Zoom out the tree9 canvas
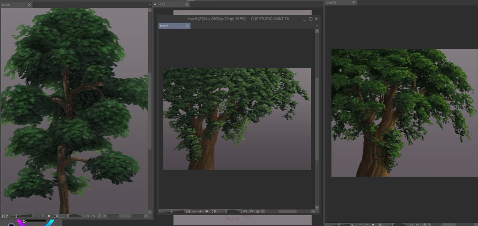This screenshot has width=478, height=226. (194, 211)
